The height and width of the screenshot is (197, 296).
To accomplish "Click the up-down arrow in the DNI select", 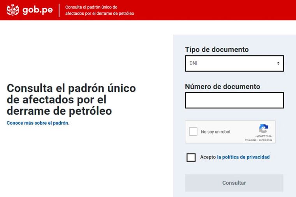I will (x=278, y=63).
